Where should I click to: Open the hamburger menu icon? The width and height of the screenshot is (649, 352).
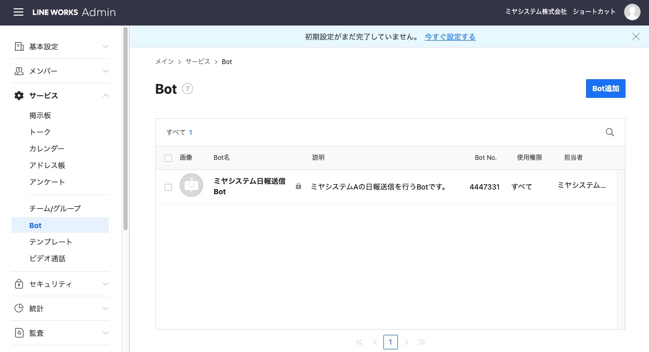click(x=18, y=12)
